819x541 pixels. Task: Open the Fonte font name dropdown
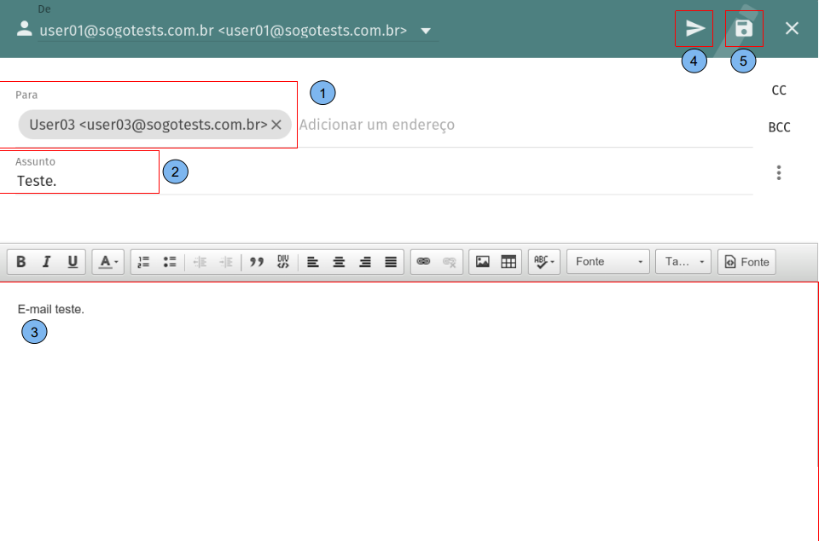(x=607, y=262)
